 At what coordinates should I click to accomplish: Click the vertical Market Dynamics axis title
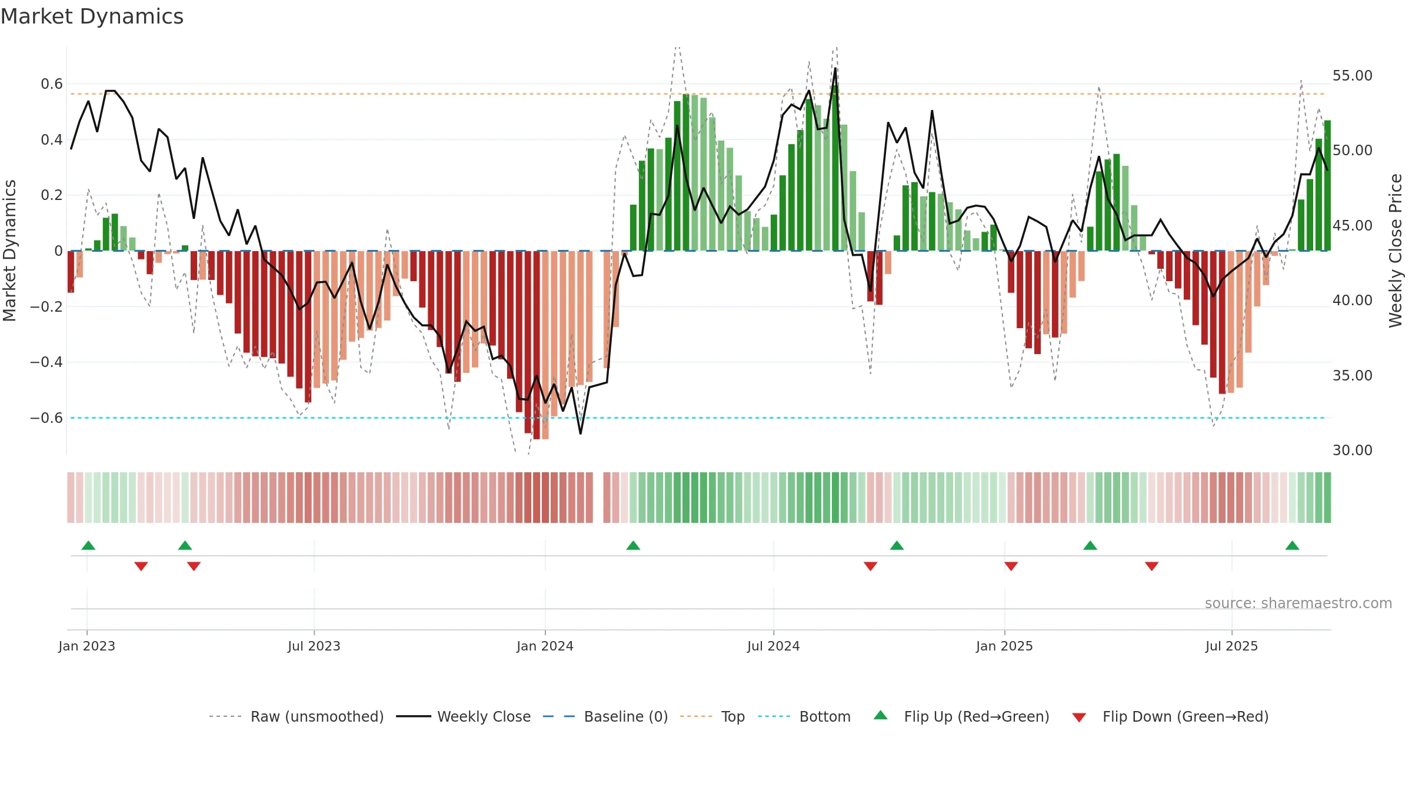coord(9,251)
